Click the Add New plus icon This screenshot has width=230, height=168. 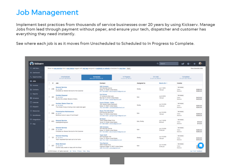(x=31, y=68)
